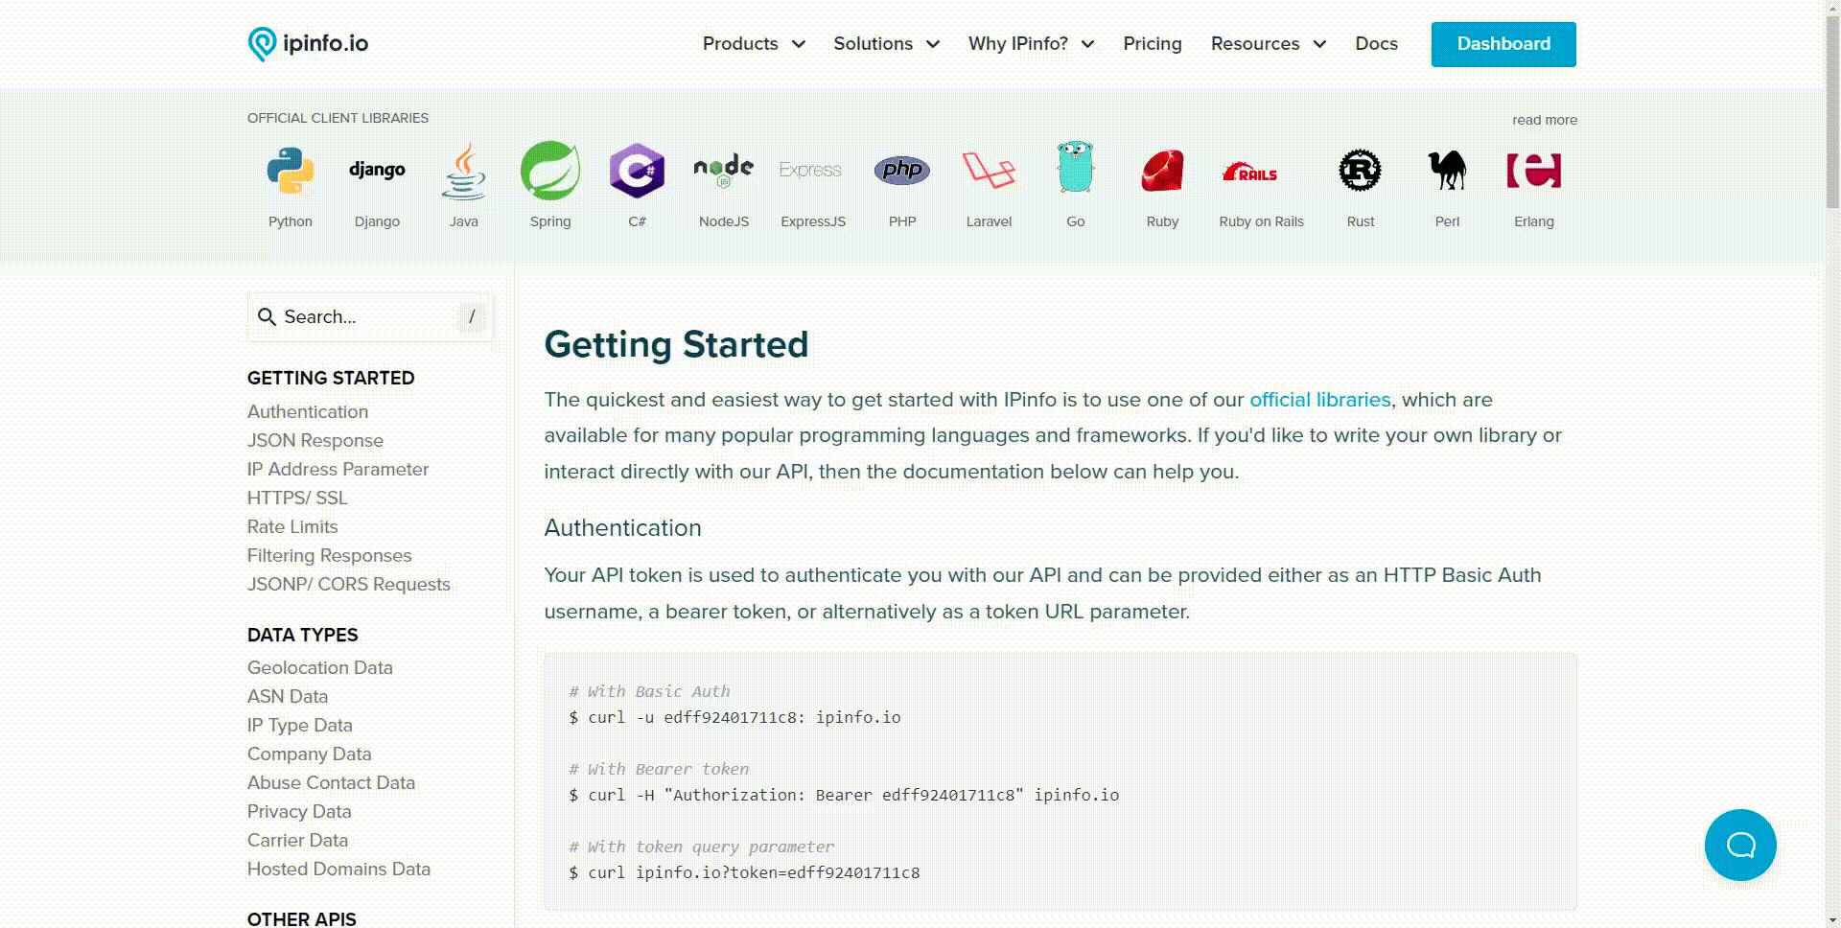Click the Go gopher mascot icon
The image size is (1841, 928).
tap(1075, 170)
